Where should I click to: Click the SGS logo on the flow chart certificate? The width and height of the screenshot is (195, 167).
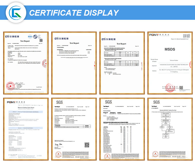pyautogui.click(x=157, y=102)
